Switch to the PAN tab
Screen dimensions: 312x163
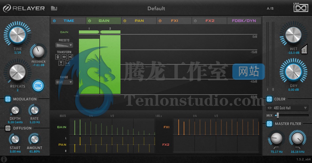point(139,21)
